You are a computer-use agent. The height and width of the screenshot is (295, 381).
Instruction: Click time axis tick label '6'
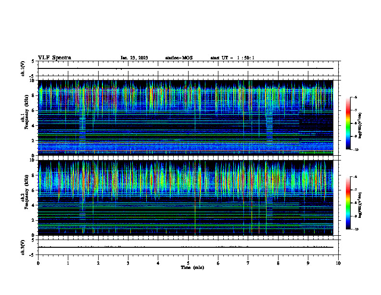coord(218,263)
